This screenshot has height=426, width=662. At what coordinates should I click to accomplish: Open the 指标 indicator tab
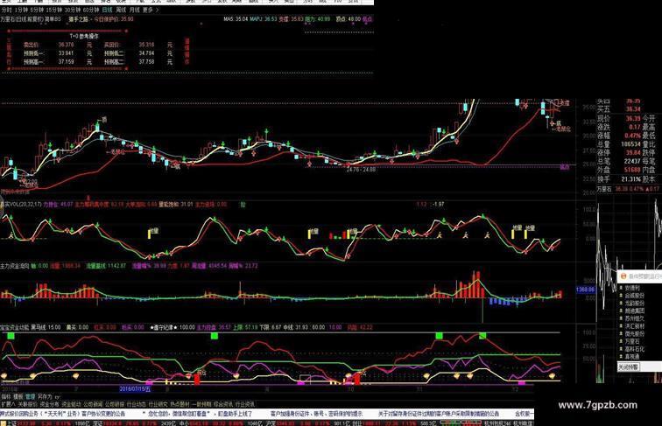click(6, 397)
